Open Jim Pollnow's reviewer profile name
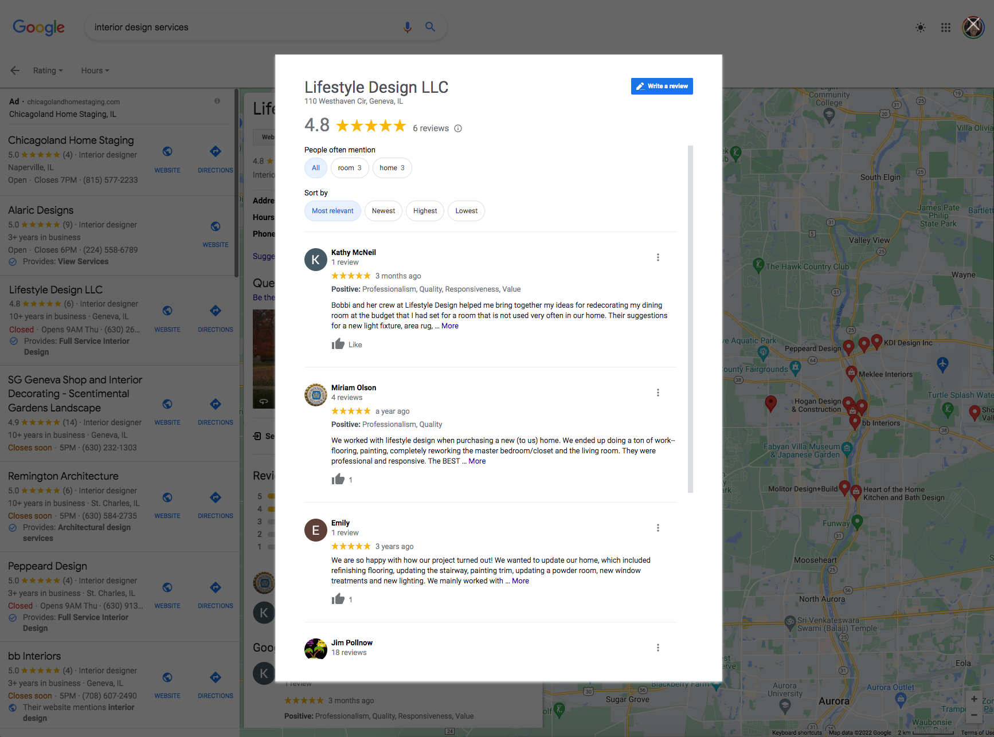The height and width of the screenshot is (737, 994). pos(352,642)
